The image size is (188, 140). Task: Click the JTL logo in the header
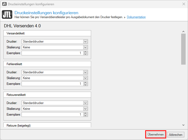7,14
